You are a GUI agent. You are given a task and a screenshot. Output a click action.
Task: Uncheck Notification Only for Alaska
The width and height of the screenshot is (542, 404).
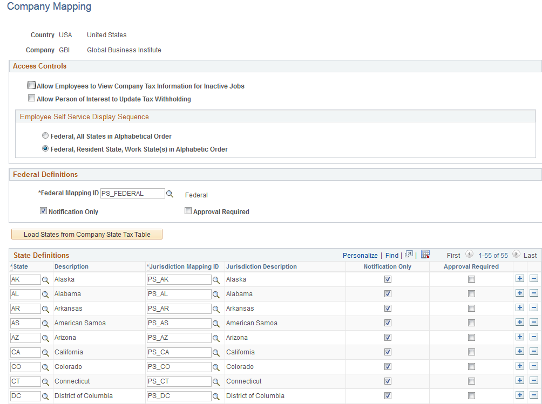[388, 279]
